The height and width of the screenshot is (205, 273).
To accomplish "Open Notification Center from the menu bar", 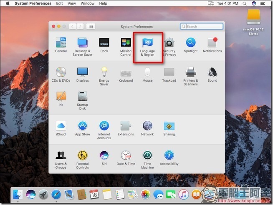I will click(x=263, y=3).
